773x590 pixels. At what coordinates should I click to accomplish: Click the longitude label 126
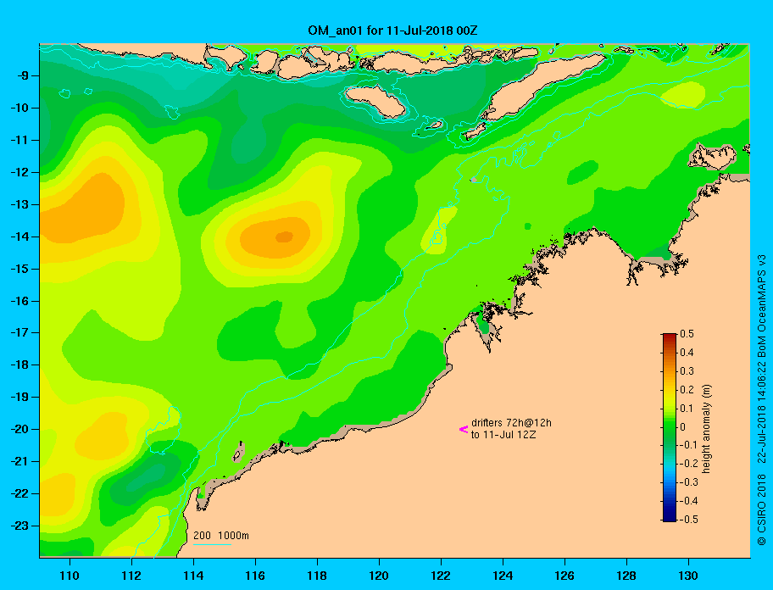click(x=564, y=576)
